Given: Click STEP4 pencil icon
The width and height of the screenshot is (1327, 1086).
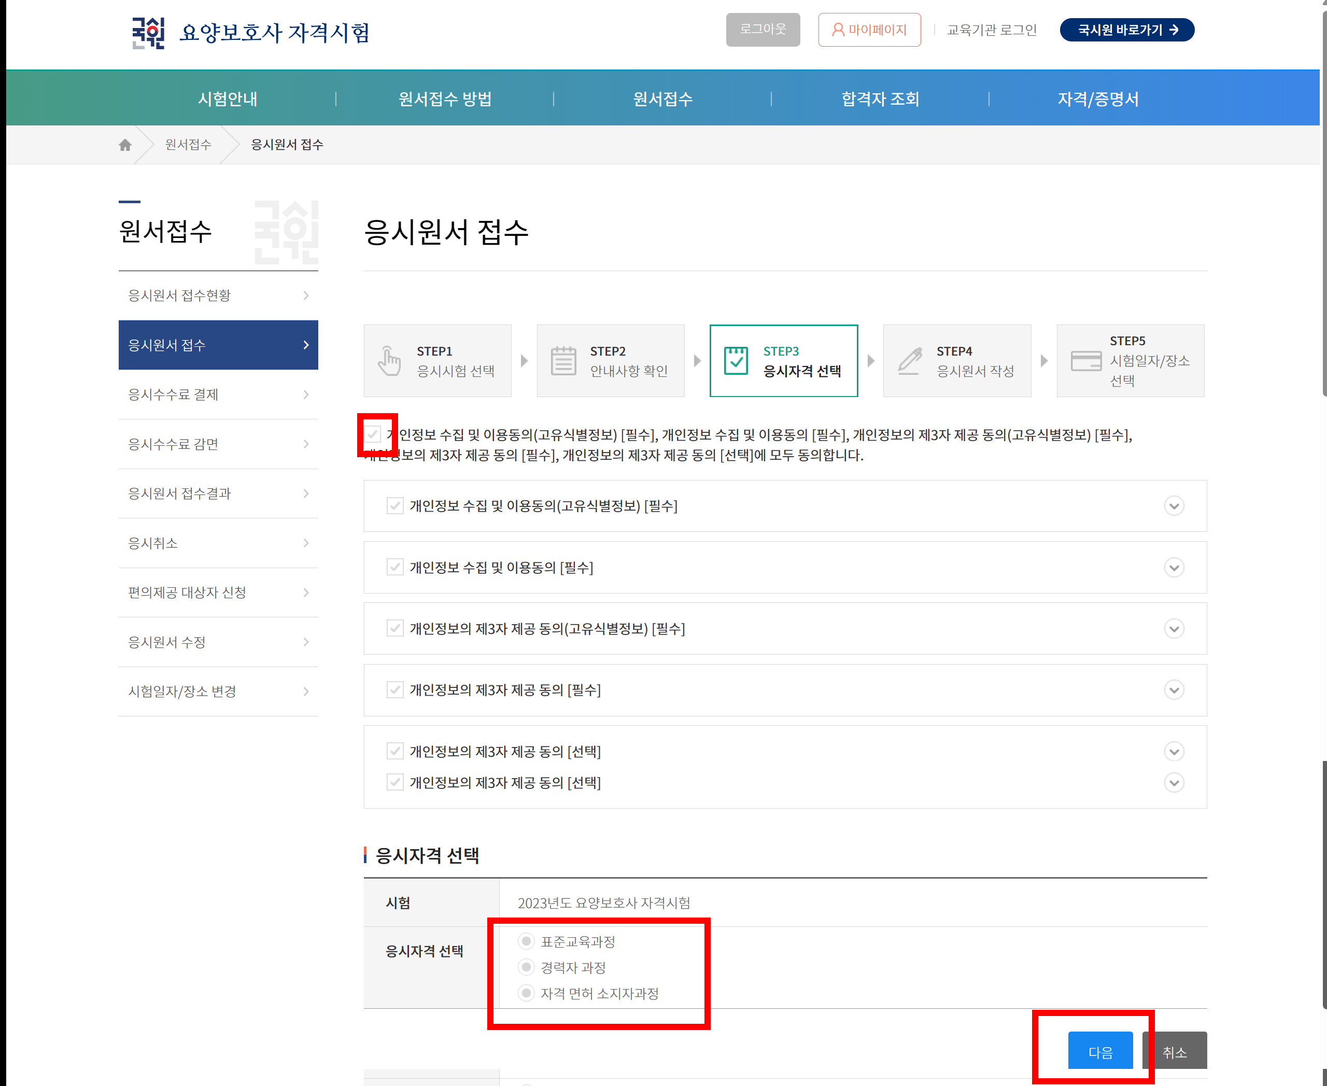Looking at the screenshot, I should click(910, 361).
